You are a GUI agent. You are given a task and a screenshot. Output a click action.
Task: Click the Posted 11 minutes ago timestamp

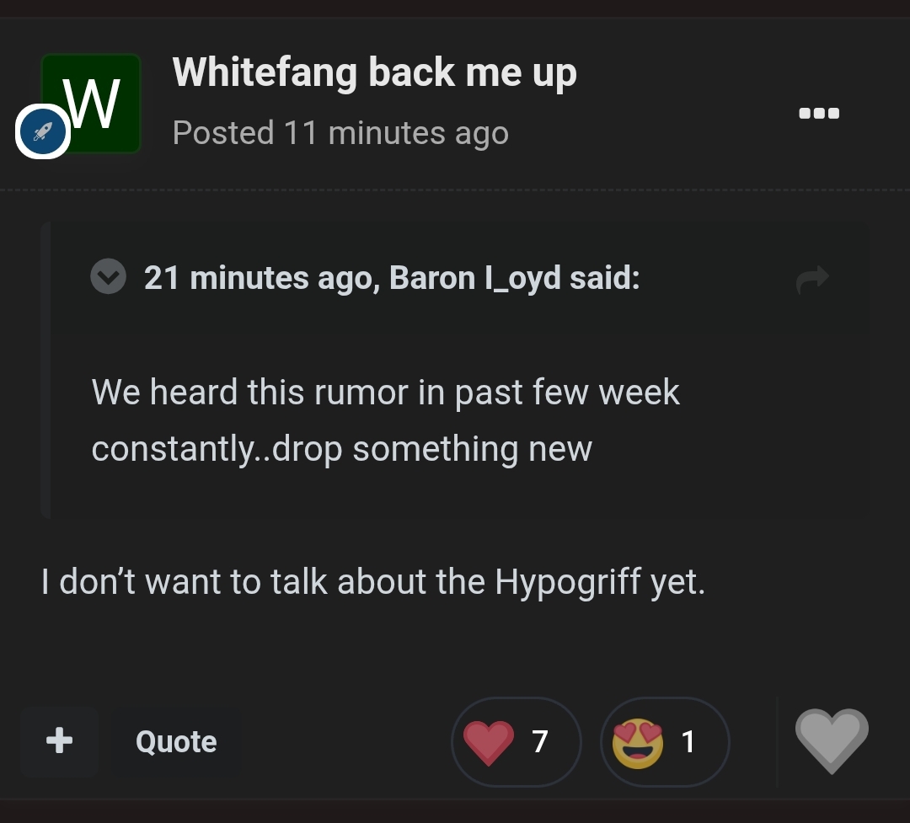[340, 133]
